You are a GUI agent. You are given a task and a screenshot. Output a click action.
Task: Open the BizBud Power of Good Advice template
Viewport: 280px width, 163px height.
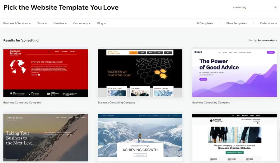[235, 73]
